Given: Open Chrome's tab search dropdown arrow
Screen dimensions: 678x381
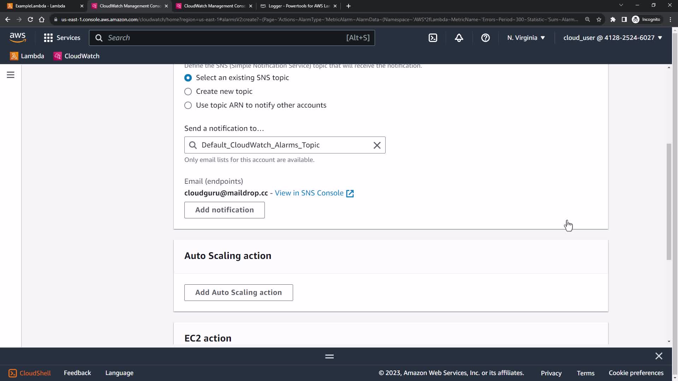Looking at the screenshot, I should click(x=621, y=5).
